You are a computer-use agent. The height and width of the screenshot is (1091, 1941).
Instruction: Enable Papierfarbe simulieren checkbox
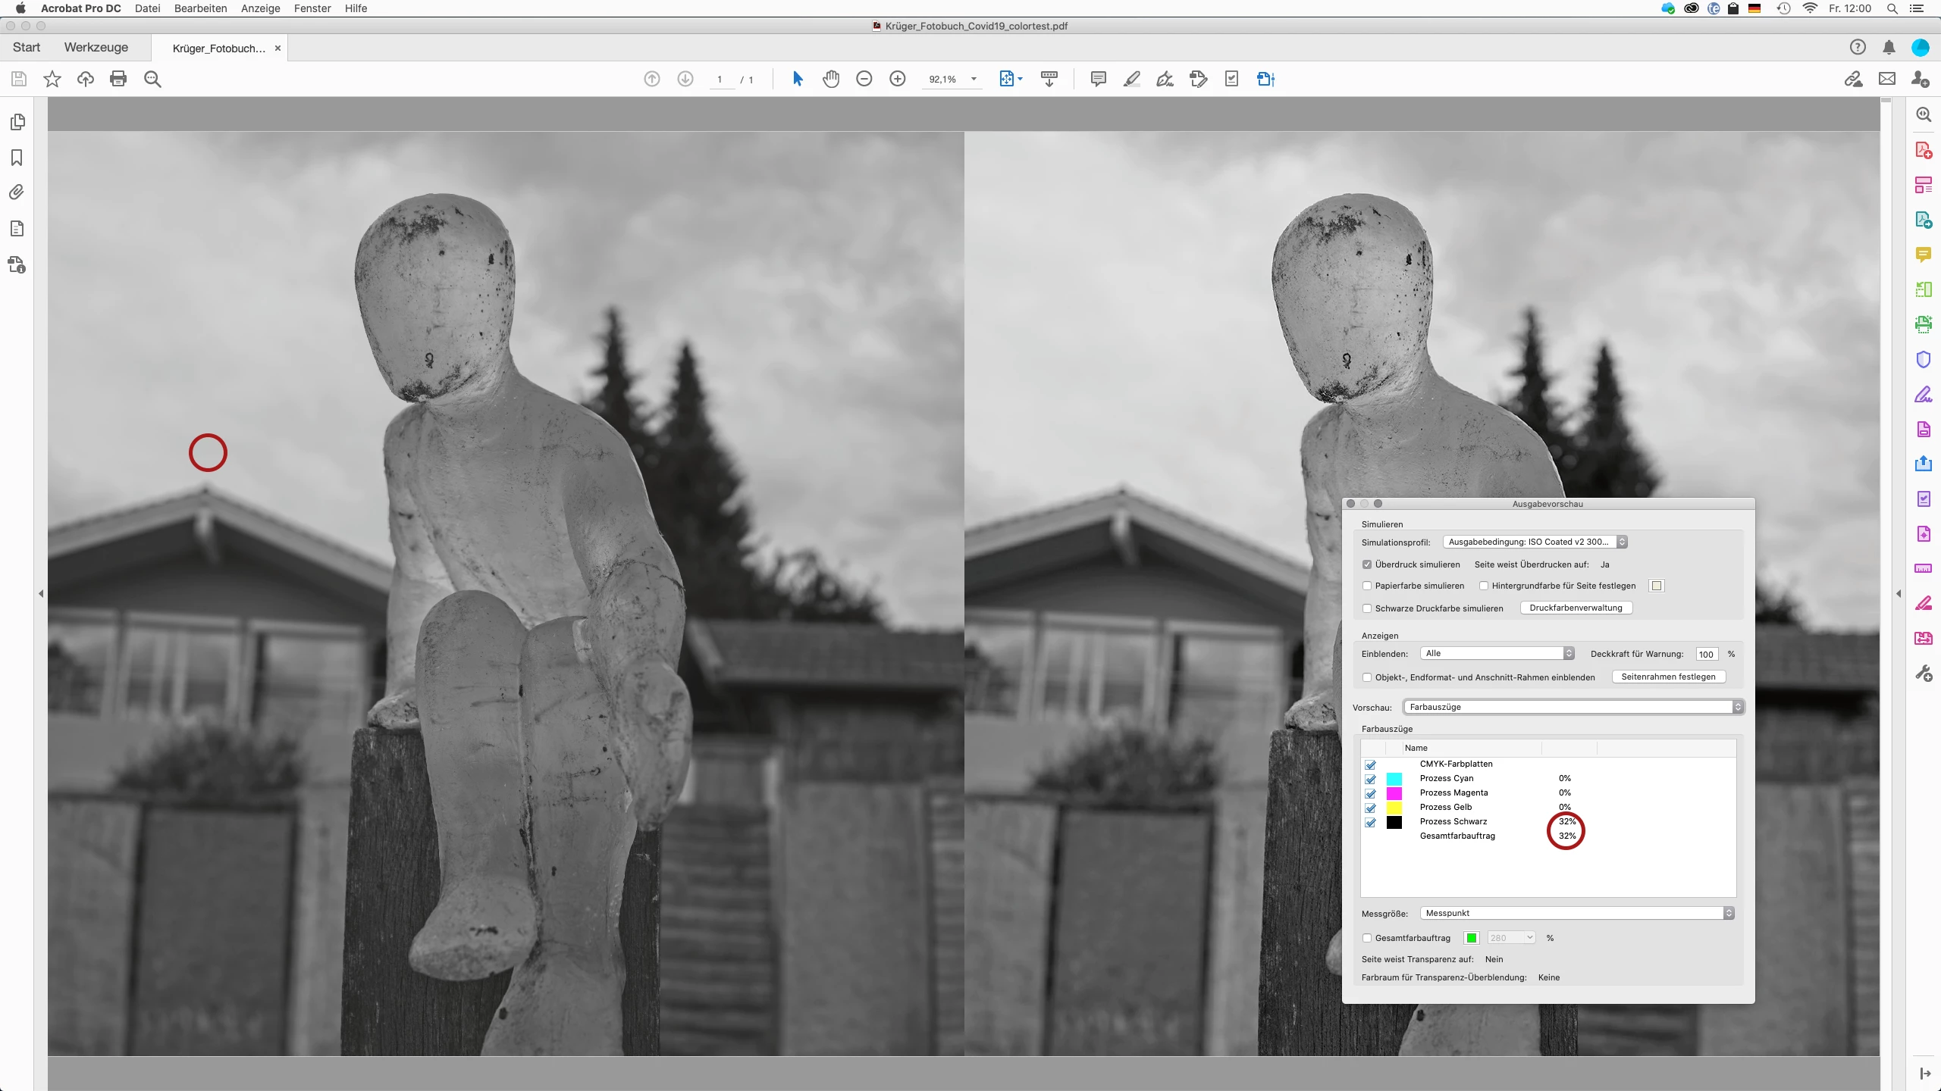[x=1367, y=586]
